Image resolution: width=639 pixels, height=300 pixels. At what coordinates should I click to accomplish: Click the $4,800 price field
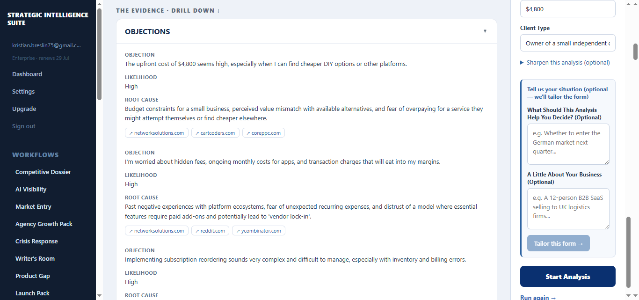point(568,9)
